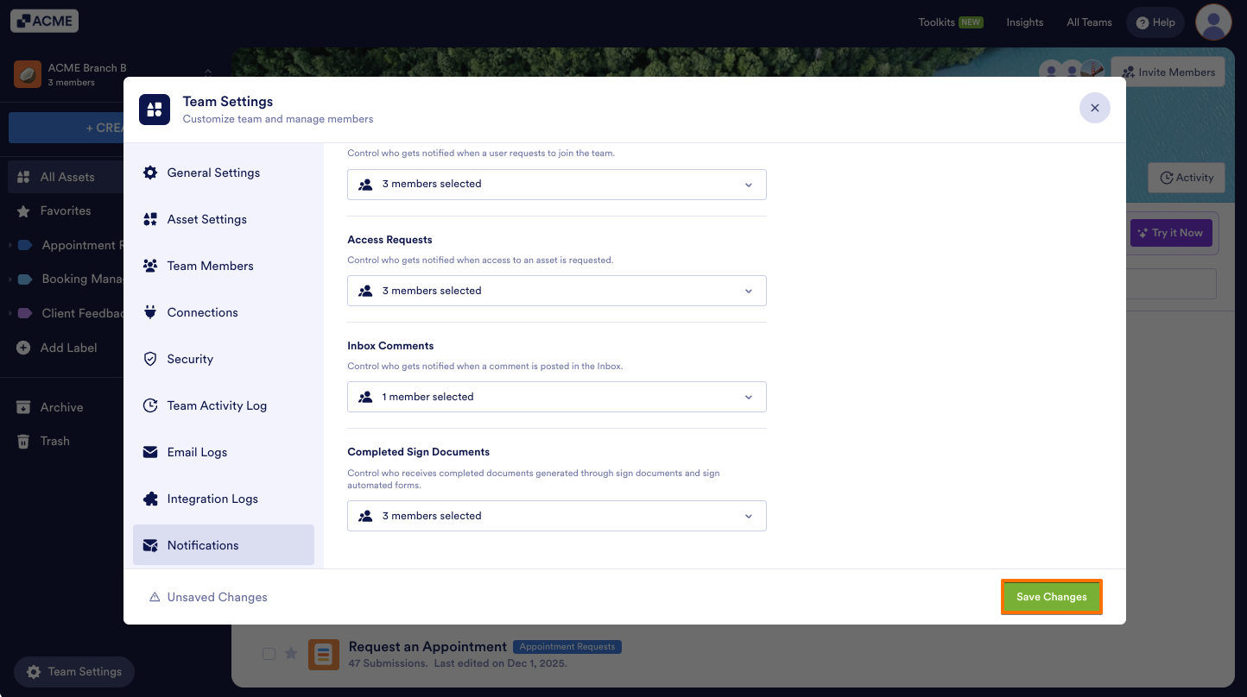1247x697 pixels.
Task: Open the Request an Appointment form
Action: [427, 647]
